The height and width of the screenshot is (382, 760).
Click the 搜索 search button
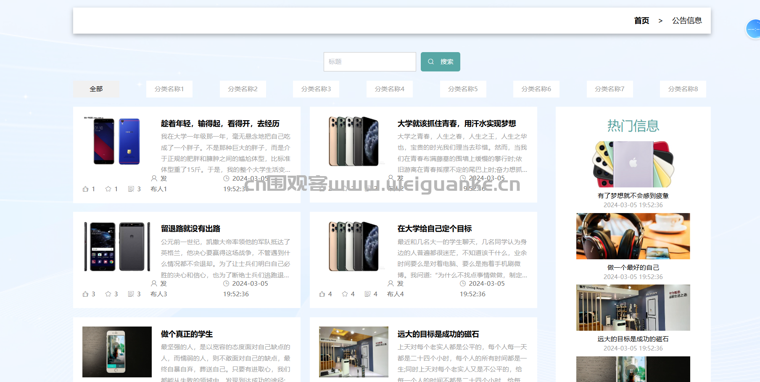(x=441, y=62)
